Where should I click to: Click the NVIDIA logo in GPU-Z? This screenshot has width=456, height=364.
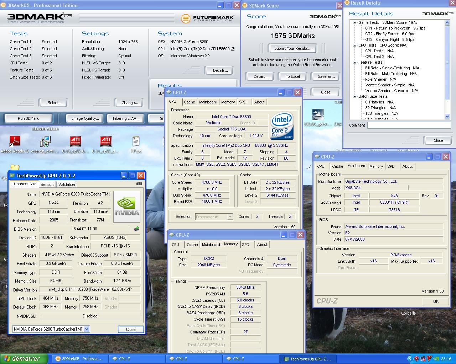click(126, 207)
